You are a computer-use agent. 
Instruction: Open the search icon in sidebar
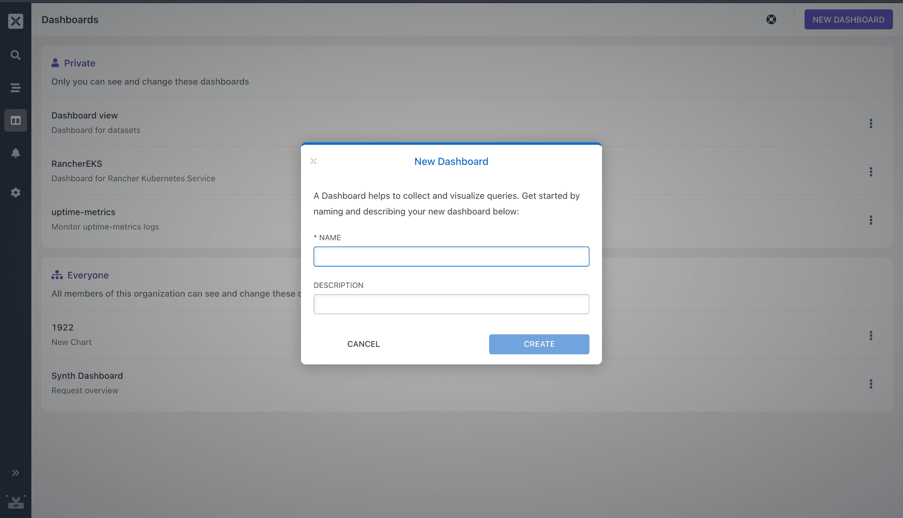point(16,55)
